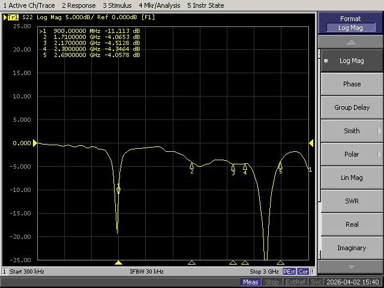Click the Ref 0.000dB reference readout
The width and height of the screenshot is (384, 288).
(x=117, y=17)
